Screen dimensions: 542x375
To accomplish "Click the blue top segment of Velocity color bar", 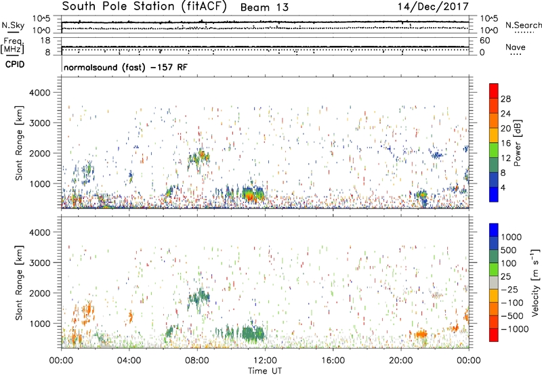I will pyautogui.click(x=494, y=230).
